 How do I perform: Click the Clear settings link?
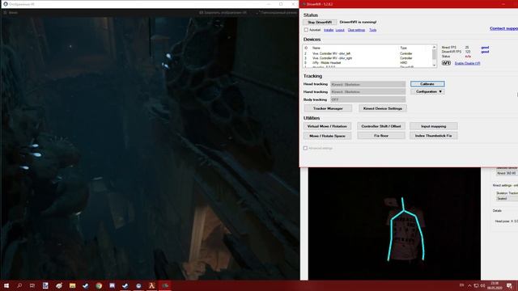point(356,30)
